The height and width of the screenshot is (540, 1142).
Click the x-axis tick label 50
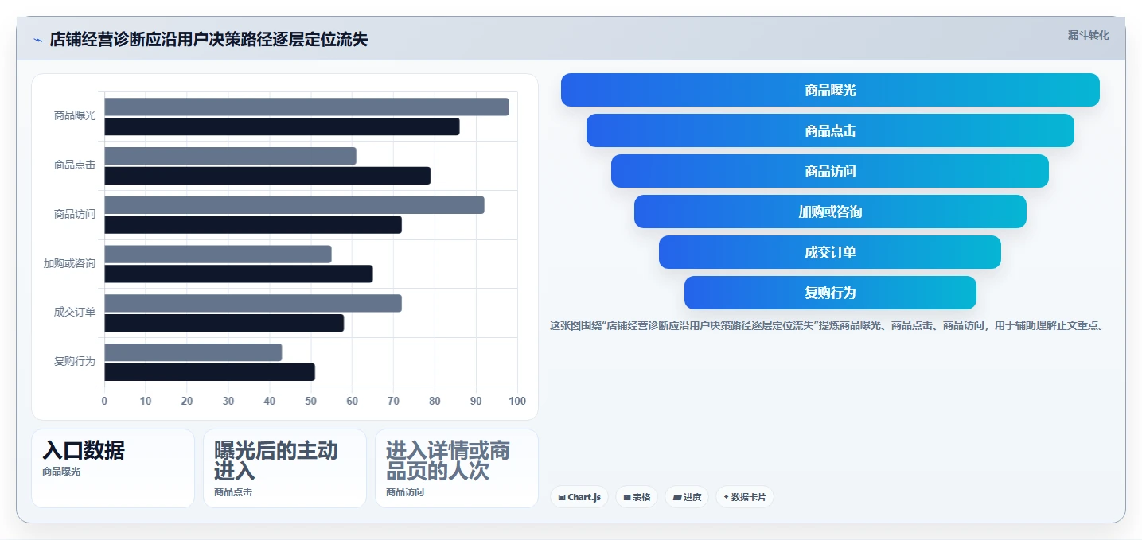pyautogui.click(x=311, y=401)
